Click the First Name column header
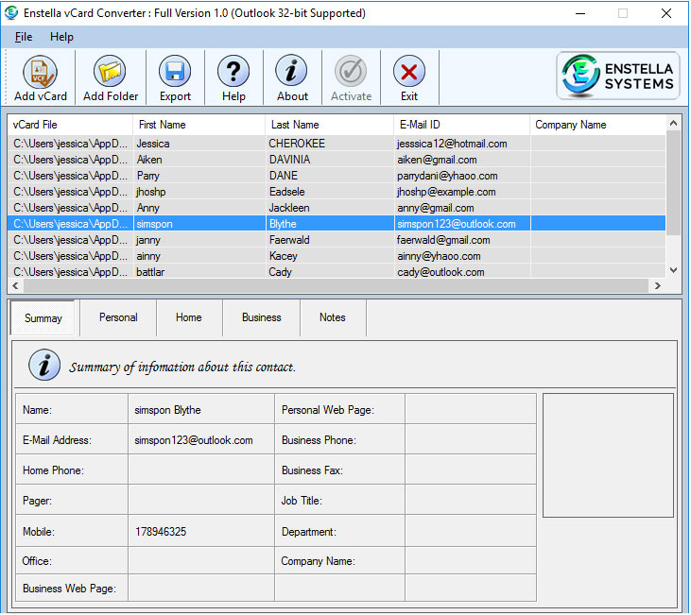Image resolution: width=691 pixels, height=615 pixels. [x=199, y=125]
